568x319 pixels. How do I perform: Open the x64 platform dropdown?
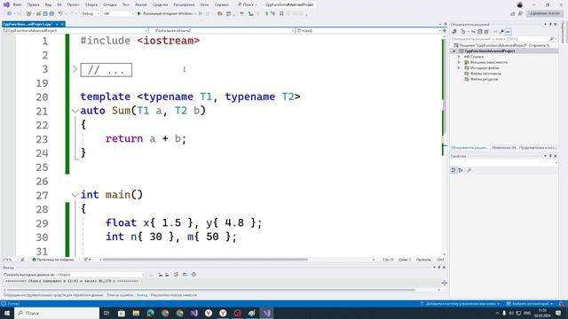pyautogui.click(x=118, y=13)
